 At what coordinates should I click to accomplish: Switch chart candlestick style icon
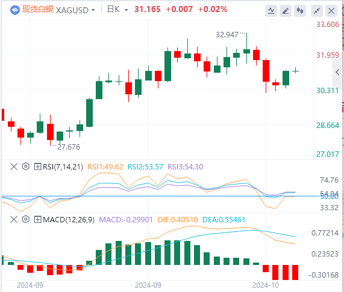coord(300,10)
